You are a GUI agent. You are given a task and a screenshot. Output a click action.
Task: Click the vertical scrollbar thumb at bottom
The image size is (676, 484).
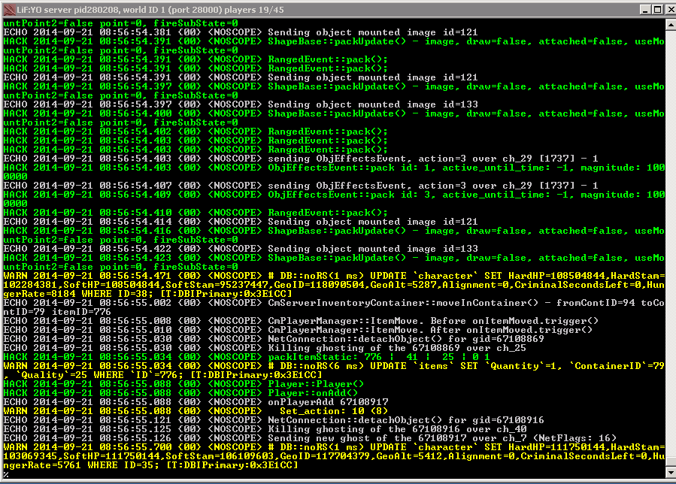coord(671,462)
